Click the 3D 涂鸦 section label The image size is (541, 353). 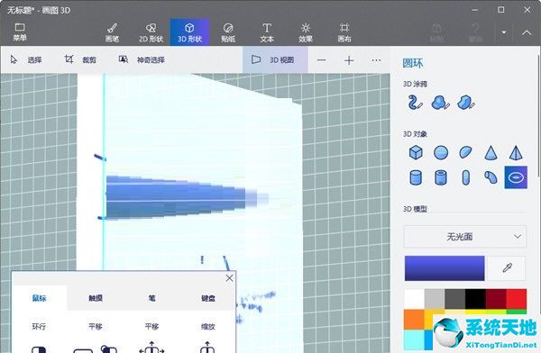(x=415, y=84)
